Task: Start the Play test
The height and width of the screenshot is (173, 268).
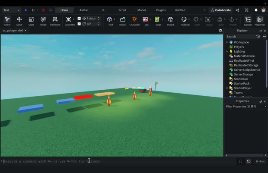Action: [x=26, y=10]
